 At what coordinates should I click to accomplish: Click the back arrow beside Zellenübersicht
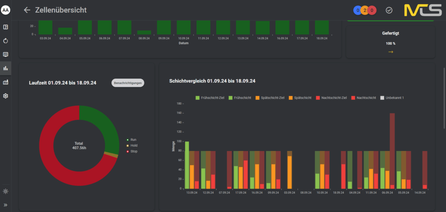tap(27, 10)
